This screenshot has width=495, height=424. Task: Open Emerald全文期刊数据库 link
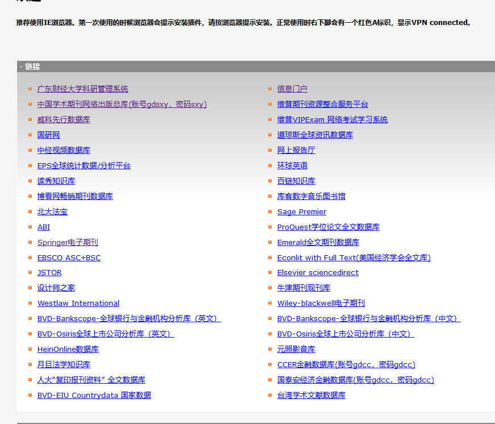(x=318, y=243)
